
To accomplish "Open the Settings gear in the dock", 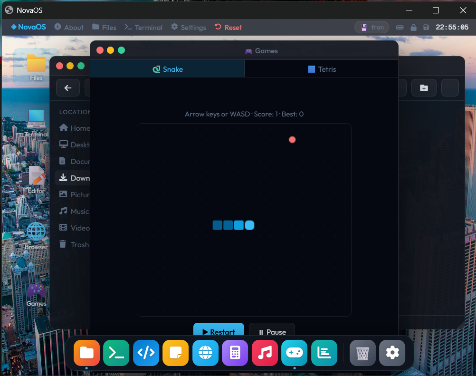I will tap(392, 353).
